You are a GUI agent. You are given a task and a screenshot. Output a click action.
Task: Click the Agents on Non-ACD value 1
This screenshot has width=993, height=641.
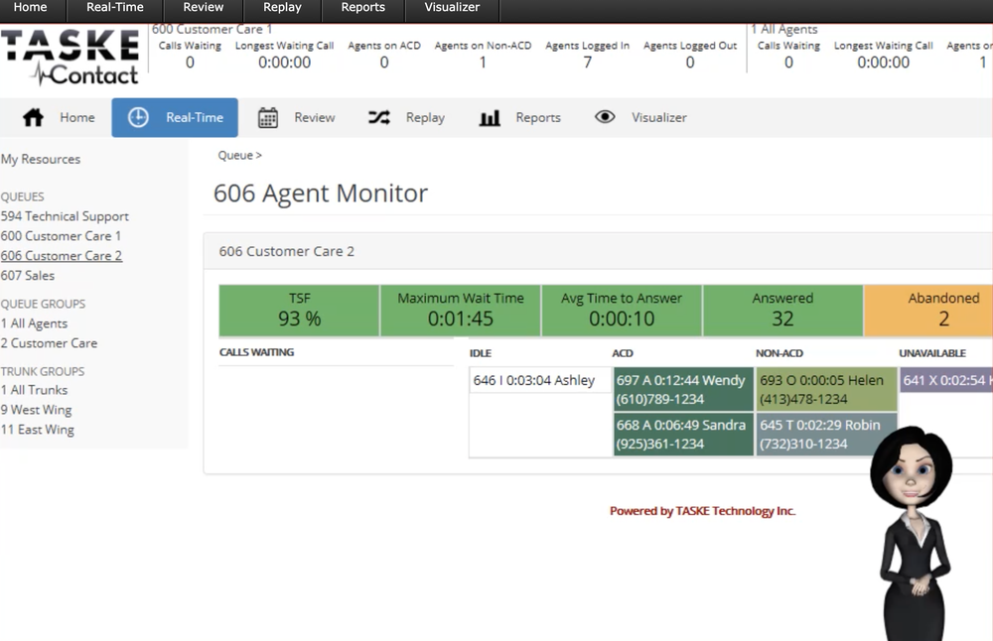point(483,62)
